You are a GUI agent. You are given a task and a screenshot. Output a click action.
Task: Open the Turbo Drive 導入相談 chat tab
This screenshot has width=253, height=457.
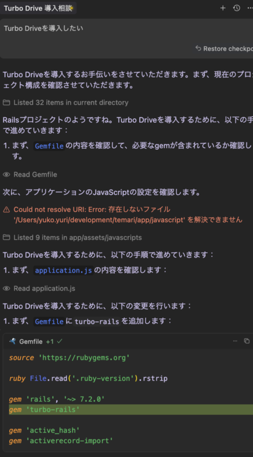pos(38,8)
